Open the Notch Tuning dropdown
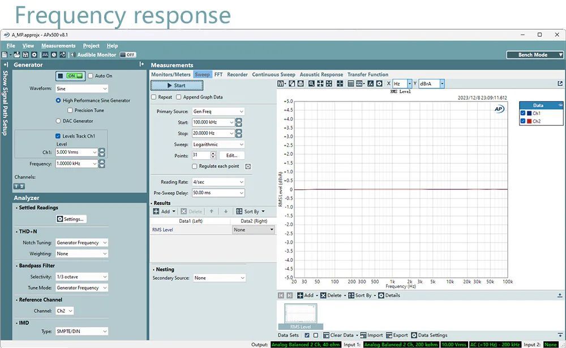The width and height of the screenshot is (566, 348). pos(82,243)
